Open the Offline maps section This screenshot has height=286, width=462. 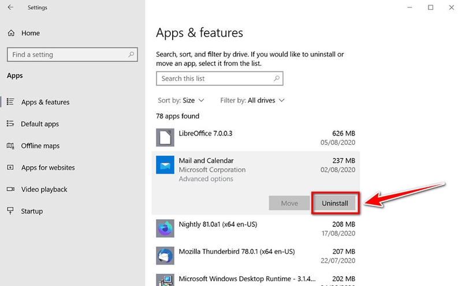tap(40, 146)
